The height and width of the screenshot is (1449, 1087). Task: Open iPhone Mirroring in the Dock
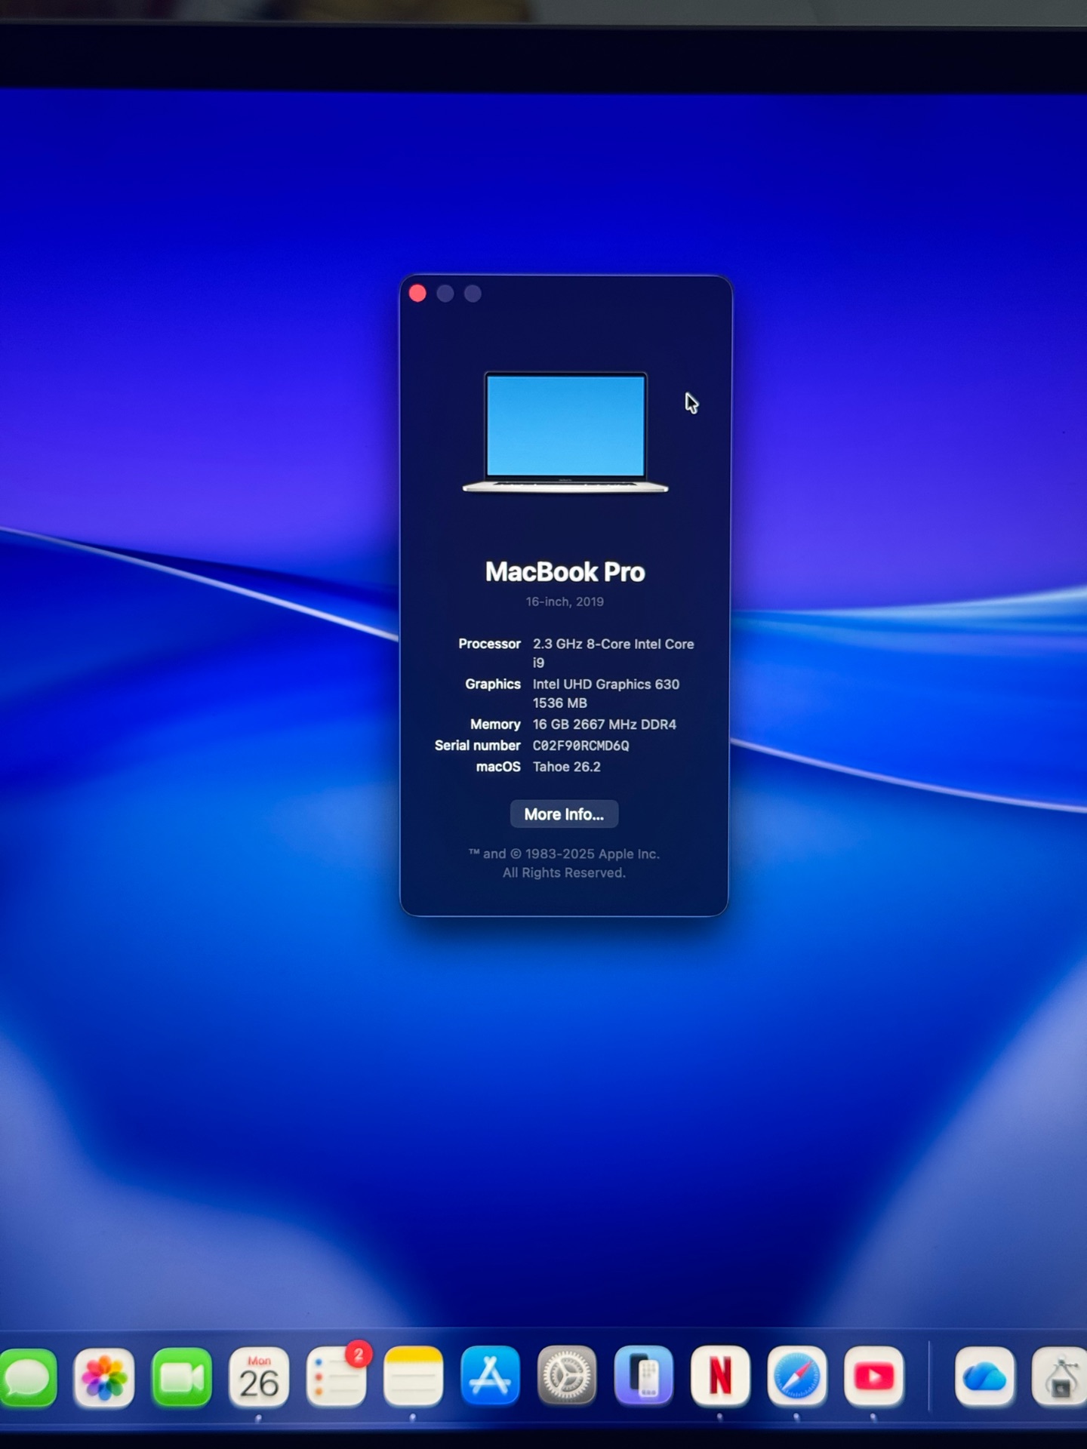coord(643,1376)
